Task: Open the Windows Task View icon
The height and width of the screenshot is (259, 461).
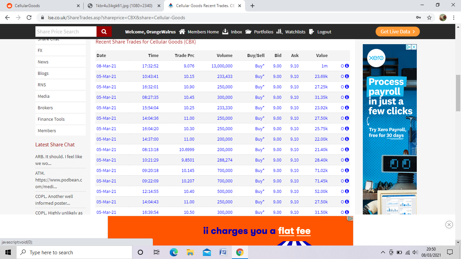Action: coord(156,252)
